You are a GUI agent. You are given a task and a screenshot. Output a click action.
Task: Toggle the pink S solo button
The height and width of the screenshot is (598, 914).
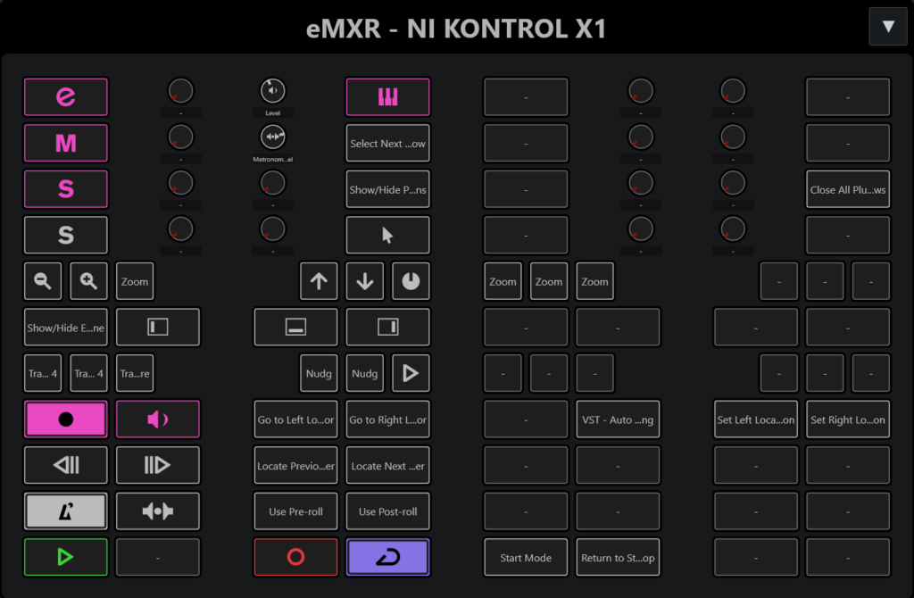[66, 189]
